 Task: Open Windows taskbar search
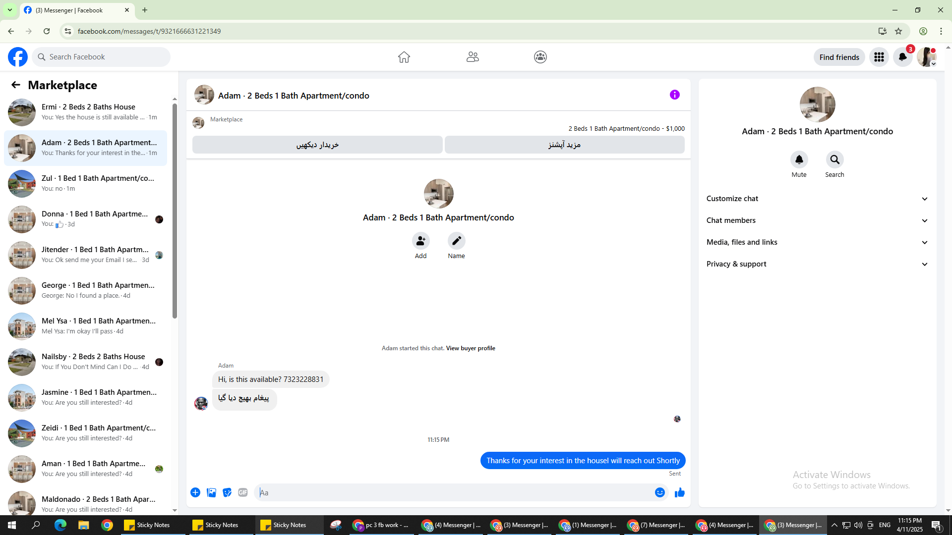pyautogui.click(x=36, y=525)
